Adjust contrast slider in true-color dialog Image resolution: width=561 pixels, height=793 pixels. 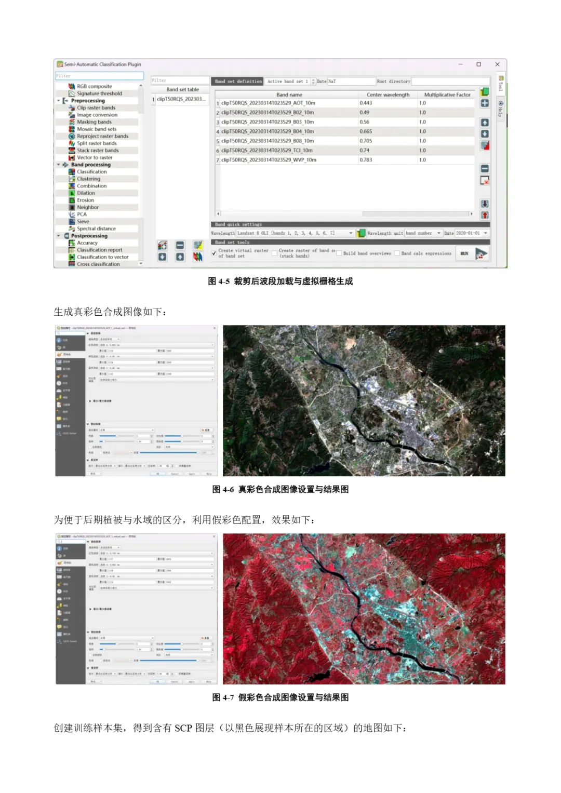coord(182,436)
